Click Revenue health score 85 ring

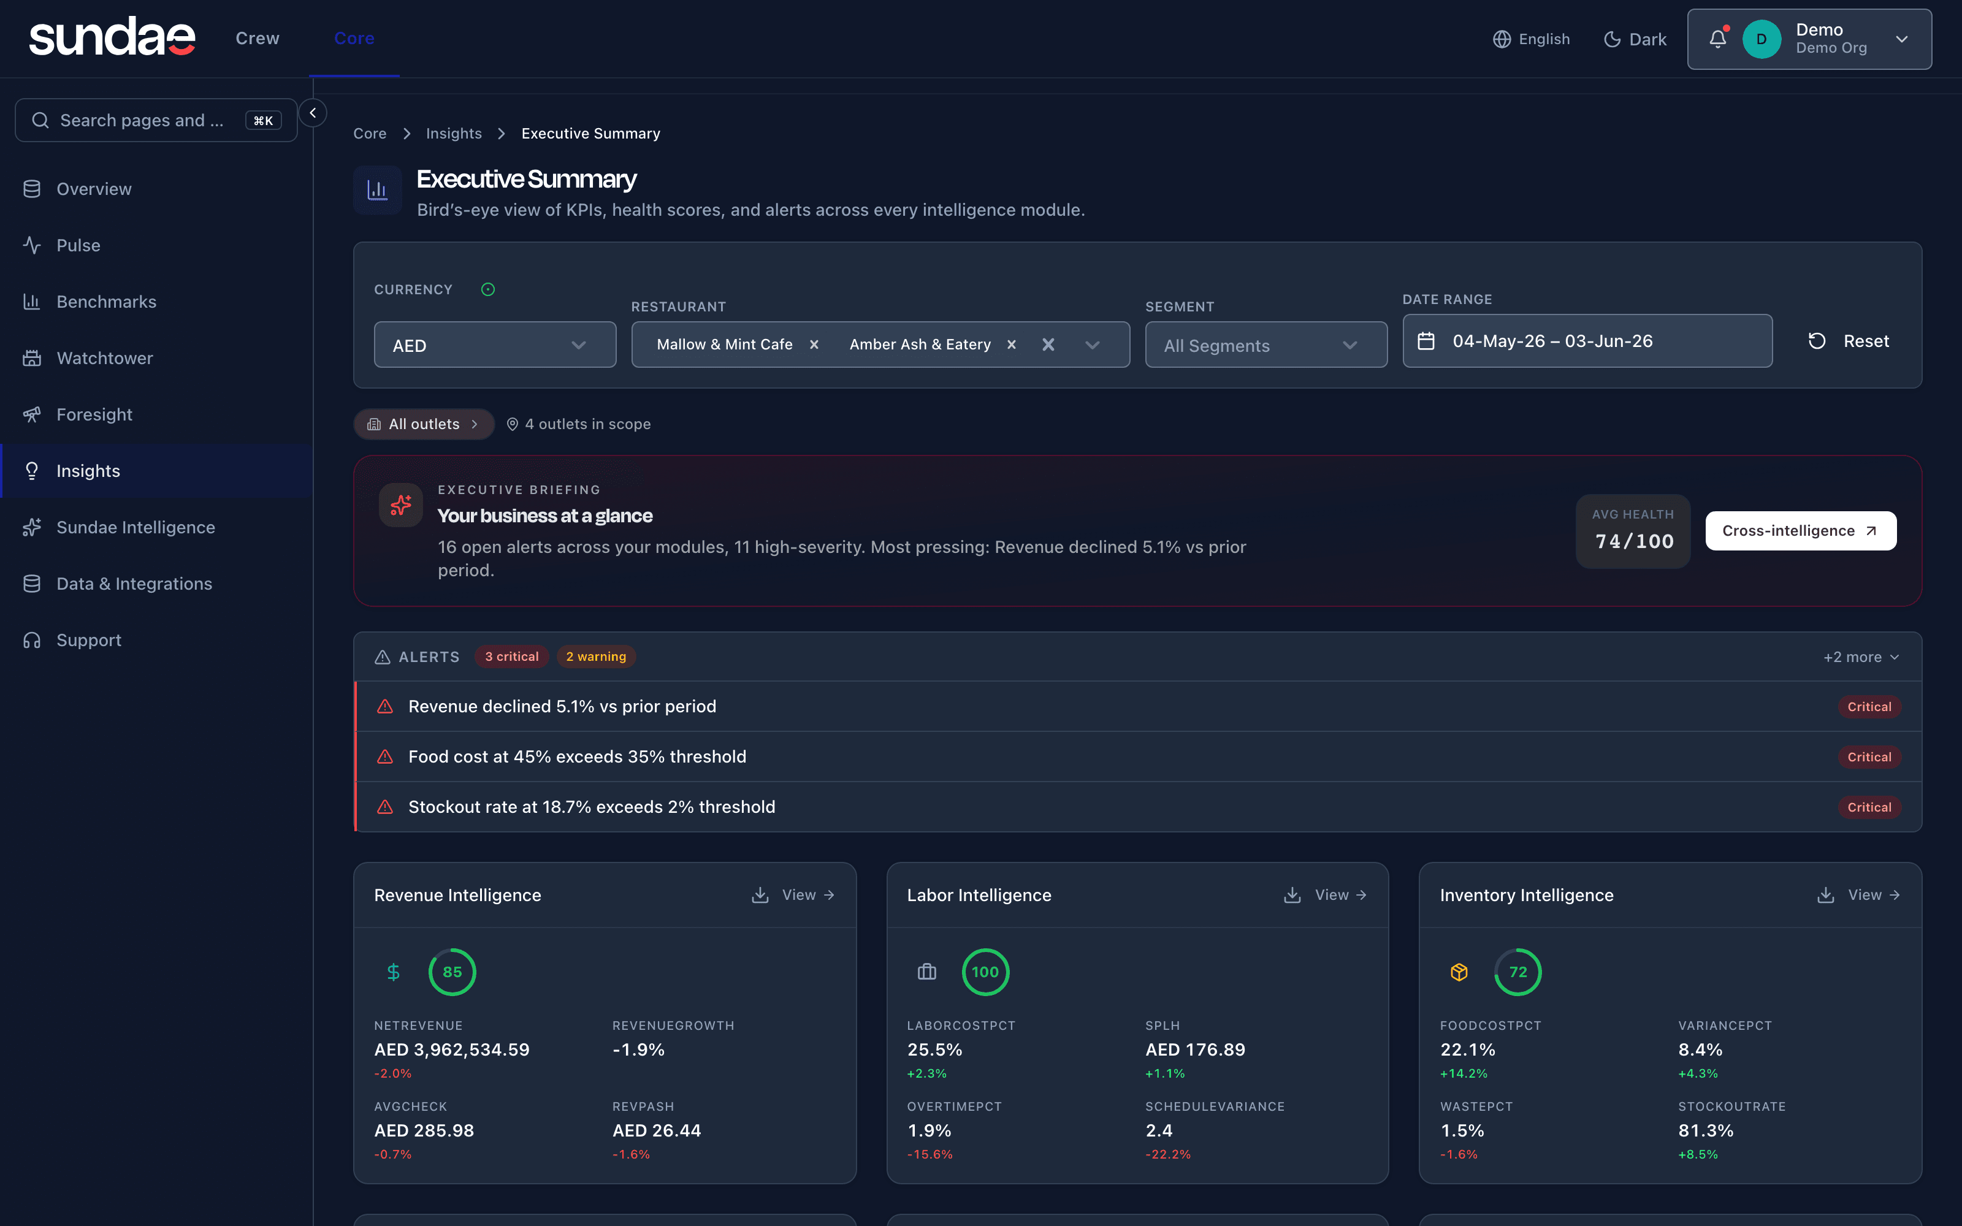coord(452,972)
